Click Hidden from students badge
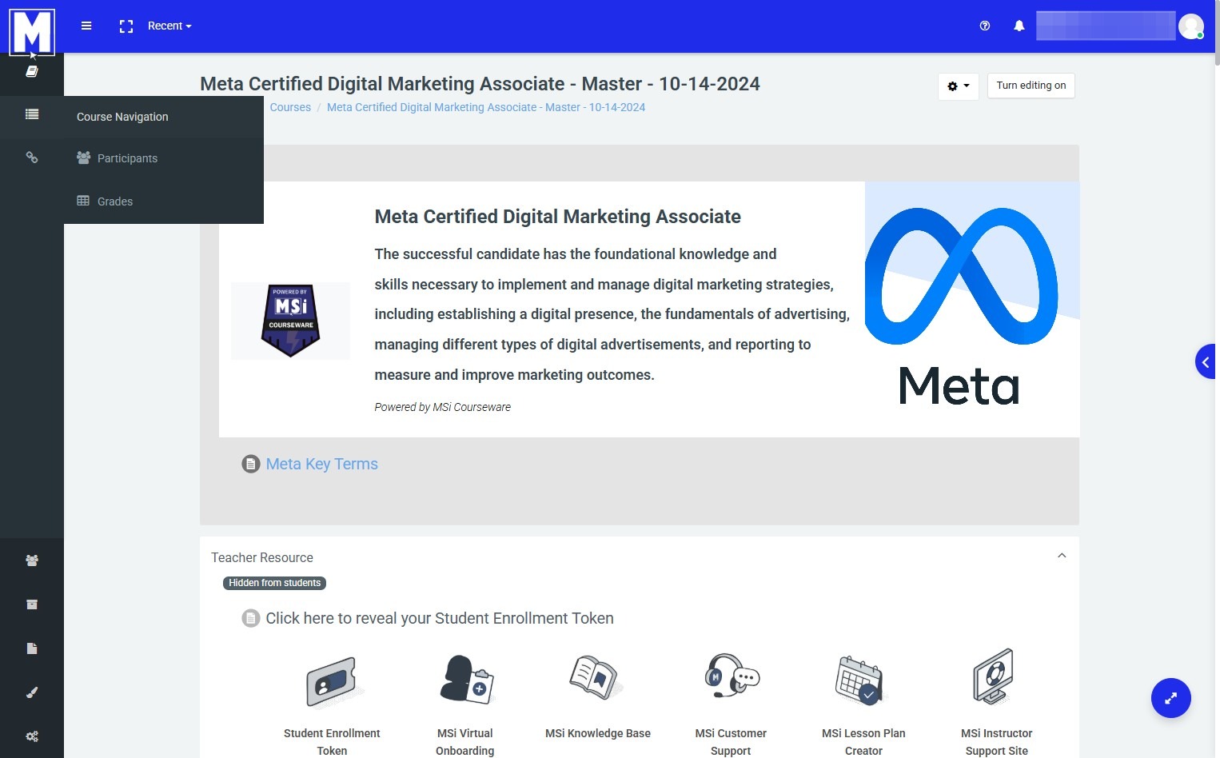The height and width of the screenshot is (758, 1220). tap(274, 583)
